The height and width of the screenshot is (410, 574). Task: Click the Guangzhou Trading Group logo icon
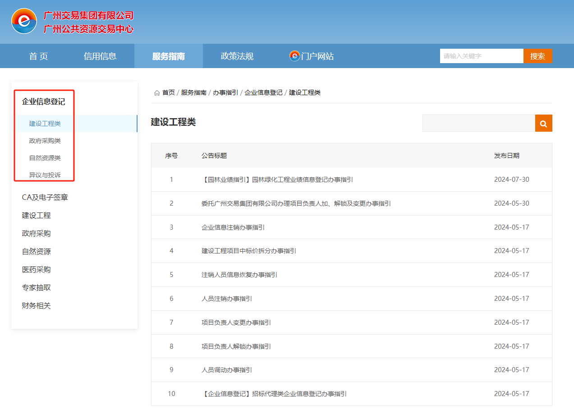click(x=24, y=21)
